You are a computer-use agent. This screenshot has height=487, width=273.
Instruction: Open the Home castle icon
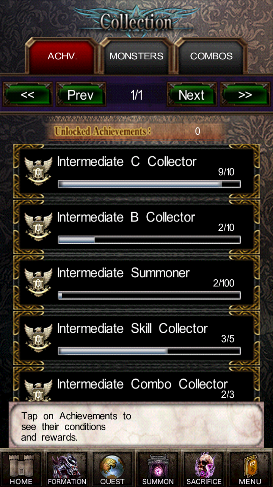pos(22,468)
